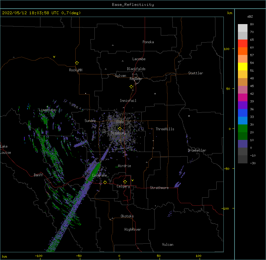
Task: Click the Blackfalds city label
Action: click(x=136, y=69)
